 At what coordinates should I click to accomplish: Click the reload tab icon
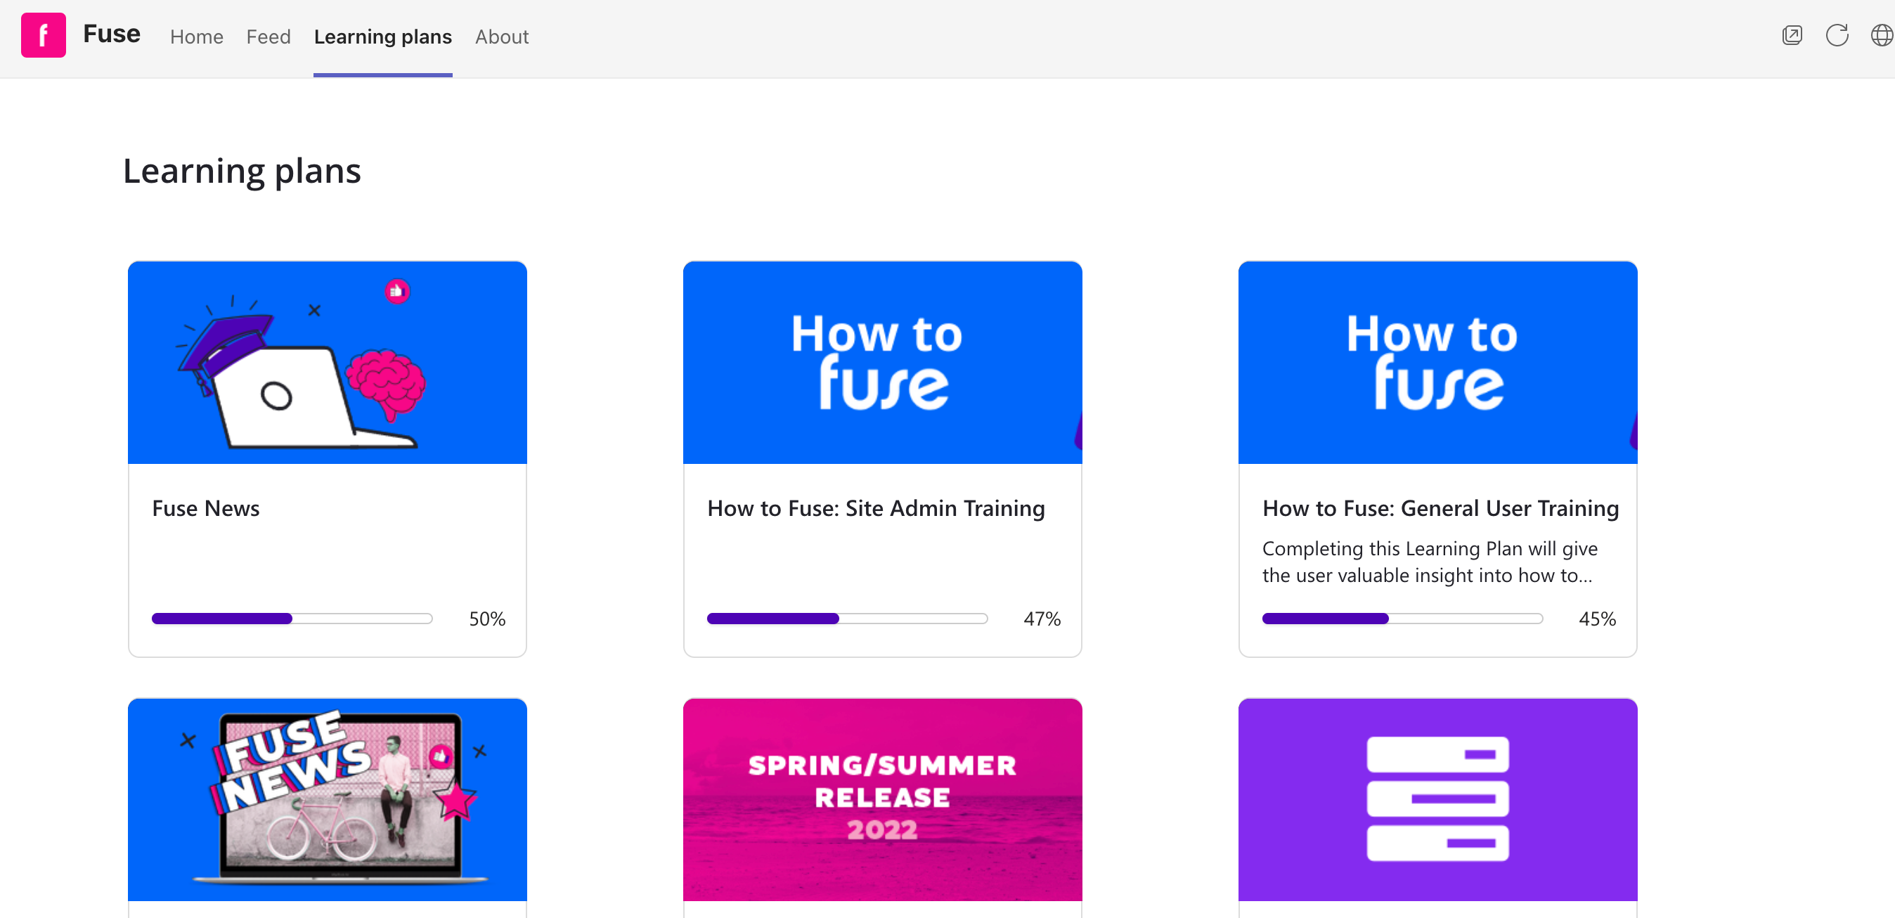coord(1837,35)
